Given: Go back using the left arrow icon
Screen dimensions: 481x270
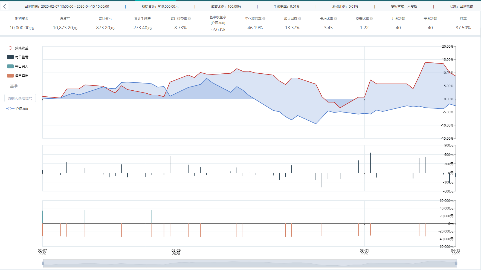Looking at the screenshot, I should click(5, 6).
